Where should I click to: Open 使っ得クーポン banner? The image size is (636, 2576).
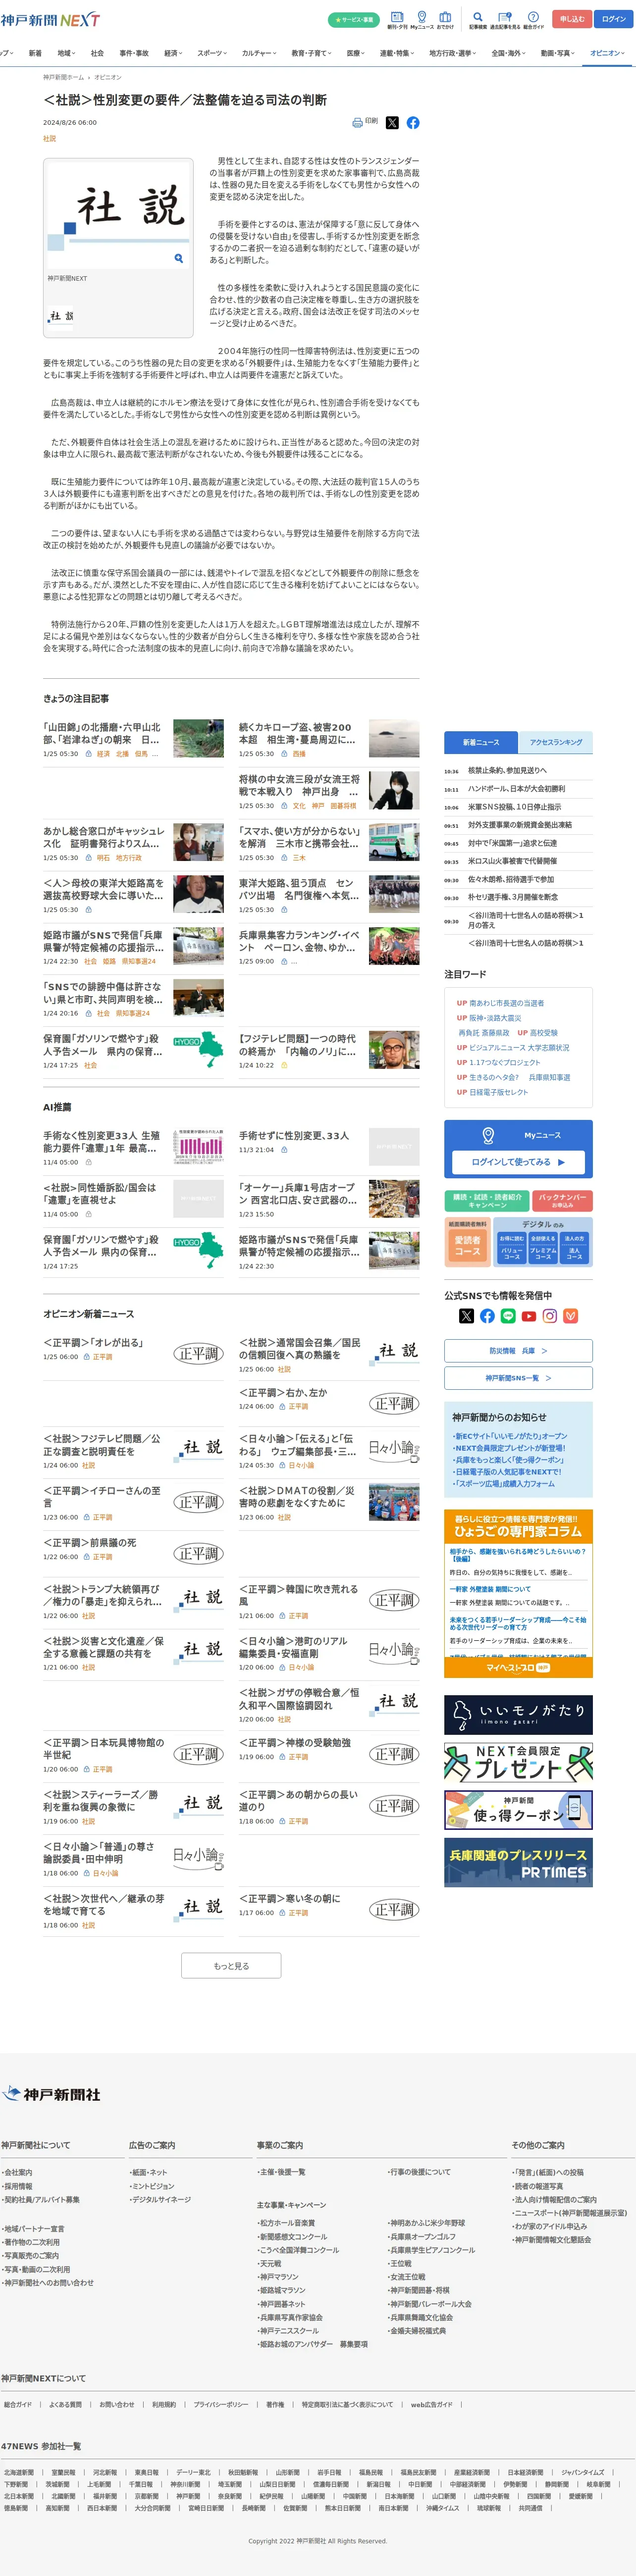(518, 1810)
